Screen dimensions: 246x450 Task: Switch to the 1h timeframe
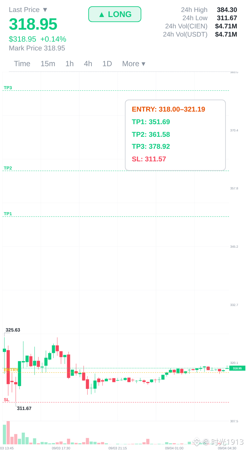(x=69, y=64)
